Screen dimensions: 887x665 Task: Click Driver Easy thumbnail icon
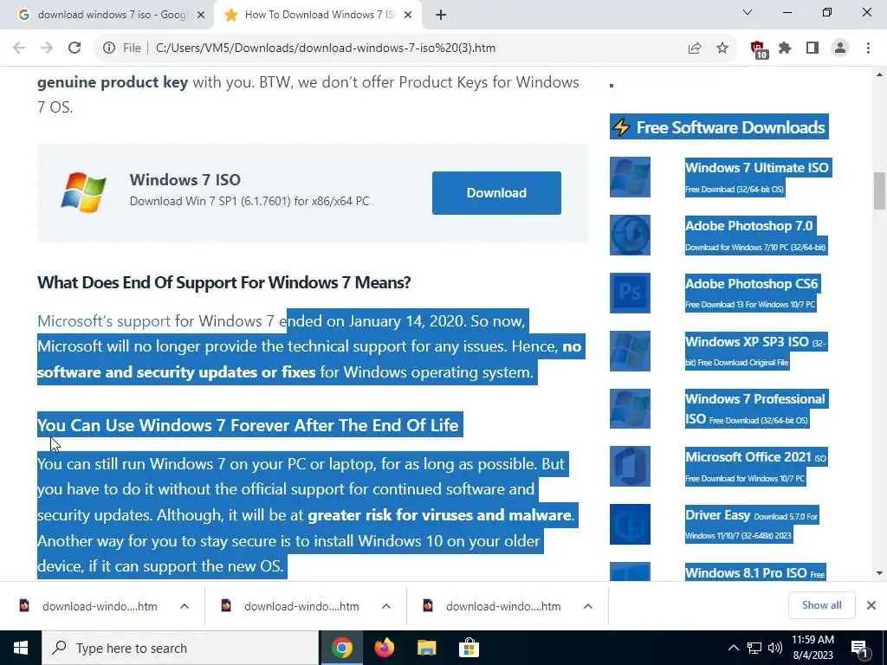pyautogui.click(x=631, y=524)
